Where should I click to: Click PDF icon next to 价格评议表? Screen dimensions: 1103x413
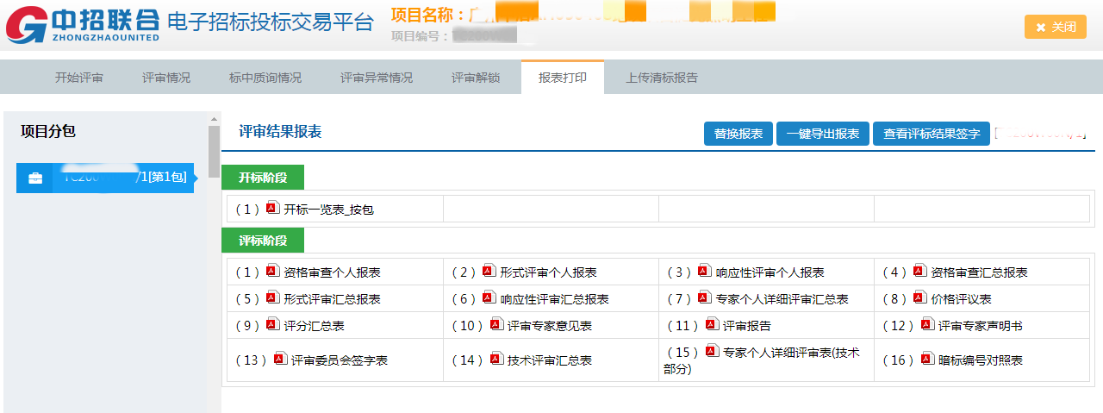[x=919, y=297]
